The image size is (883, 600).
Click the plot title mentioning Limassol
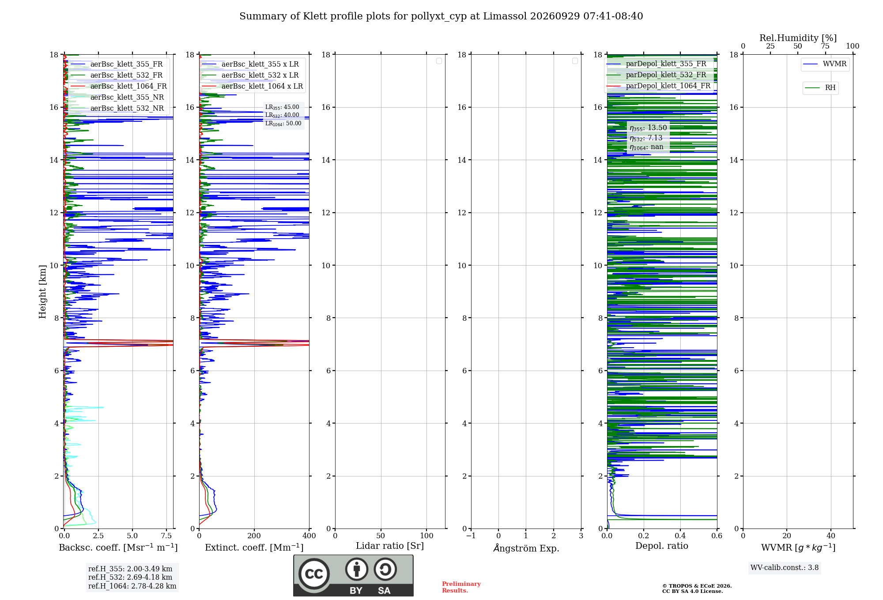[441, 16]
